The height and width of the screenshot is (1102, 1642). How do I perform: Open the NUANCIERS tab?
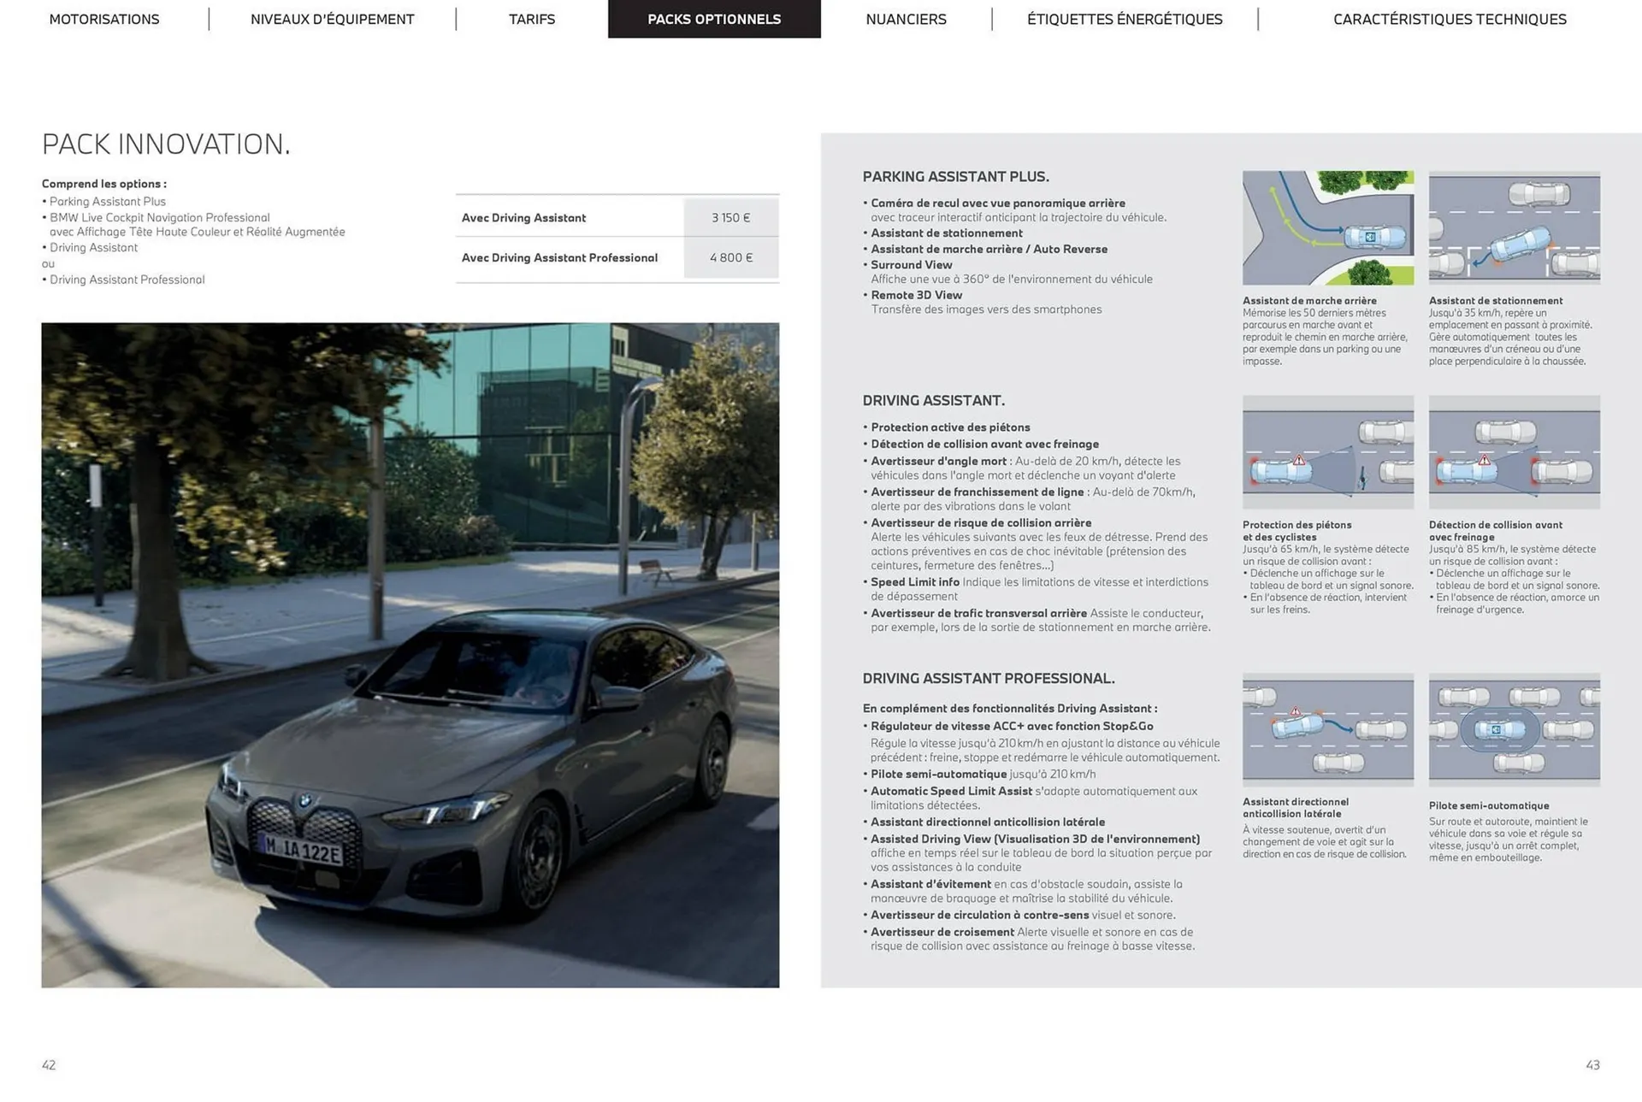[x=906, y=19]
